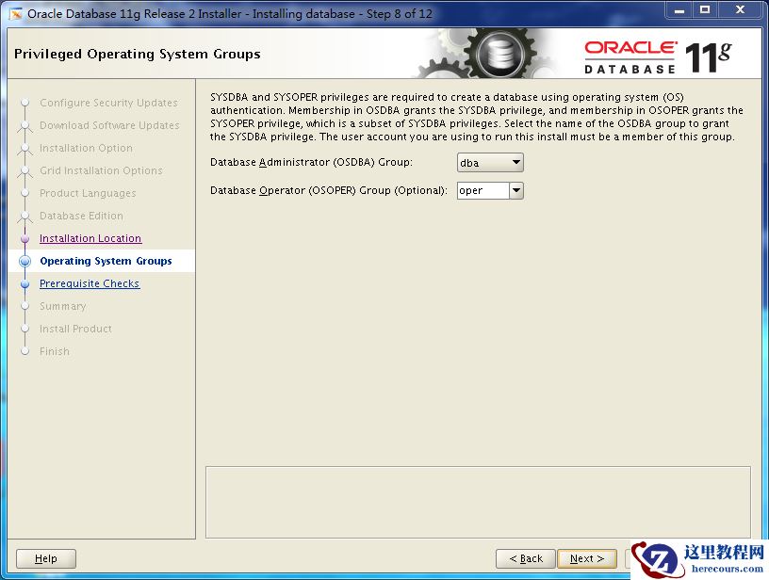The height and width of the screenshot is (580, 769).
Task: Click the Installation Location step bullet icon
Action: click(x=25, y=238)
